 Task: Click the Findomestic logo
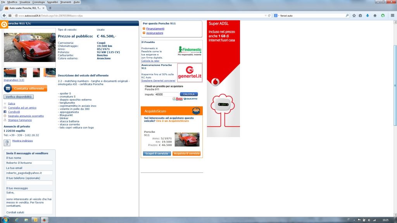pos(190,51)
